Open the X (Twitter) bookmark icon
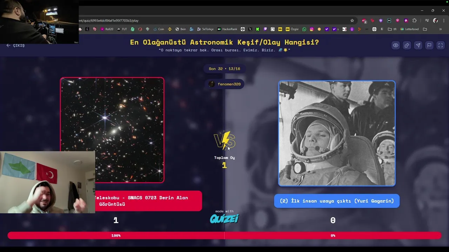Image resolution: width=449 pixels, height=252 pixels. point(250,29)
